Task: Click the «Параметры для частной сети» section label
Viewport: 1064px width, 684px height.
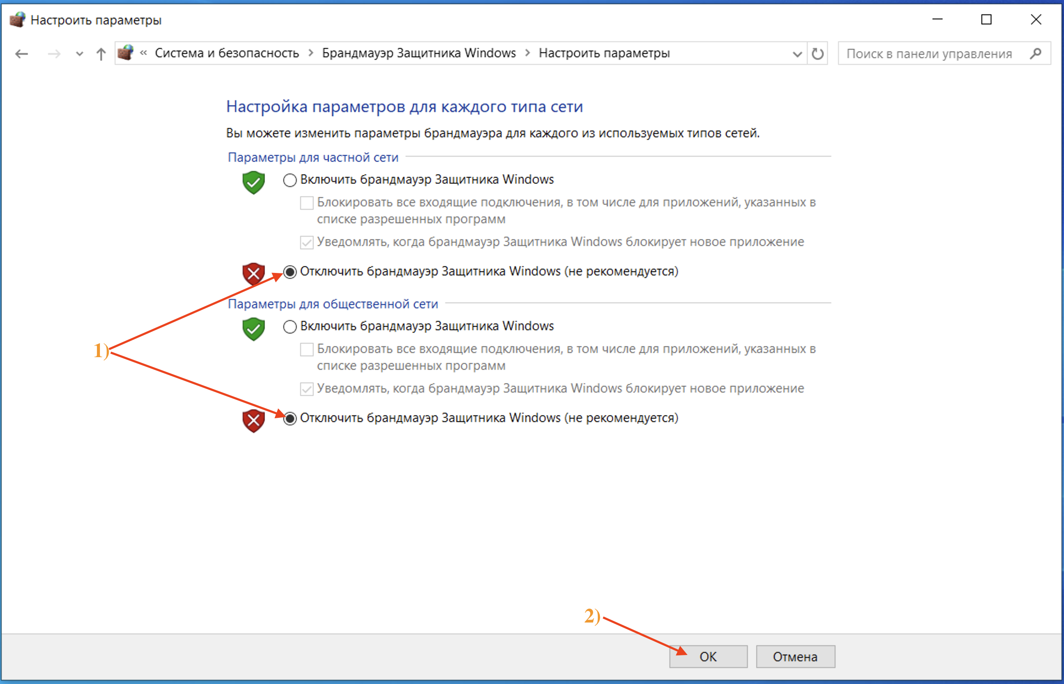Action: [313, 157]
